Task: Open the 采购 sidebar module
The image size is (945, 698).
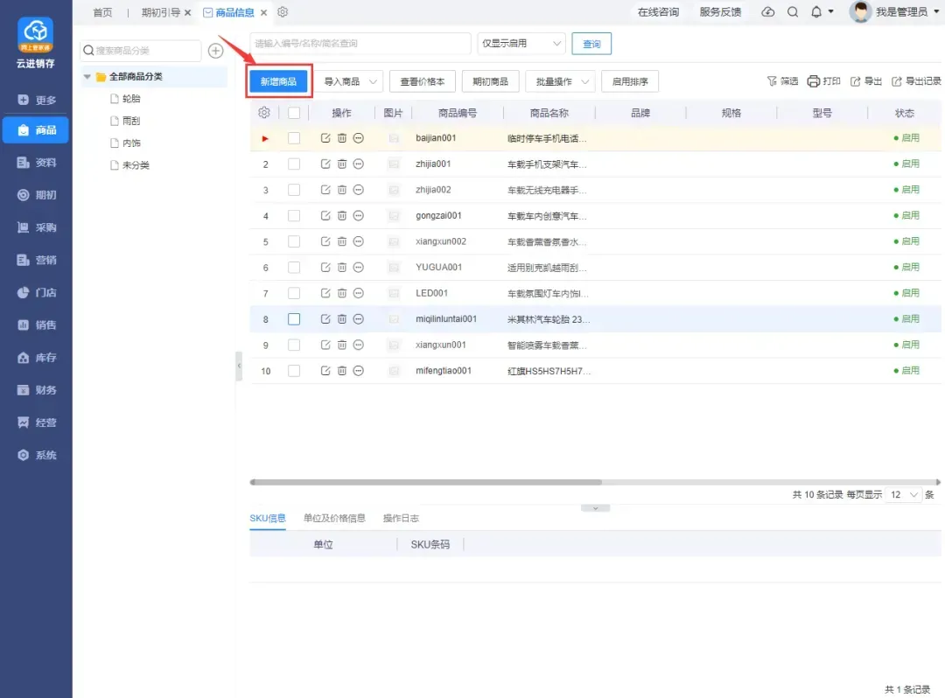Action: coord(36,227)
